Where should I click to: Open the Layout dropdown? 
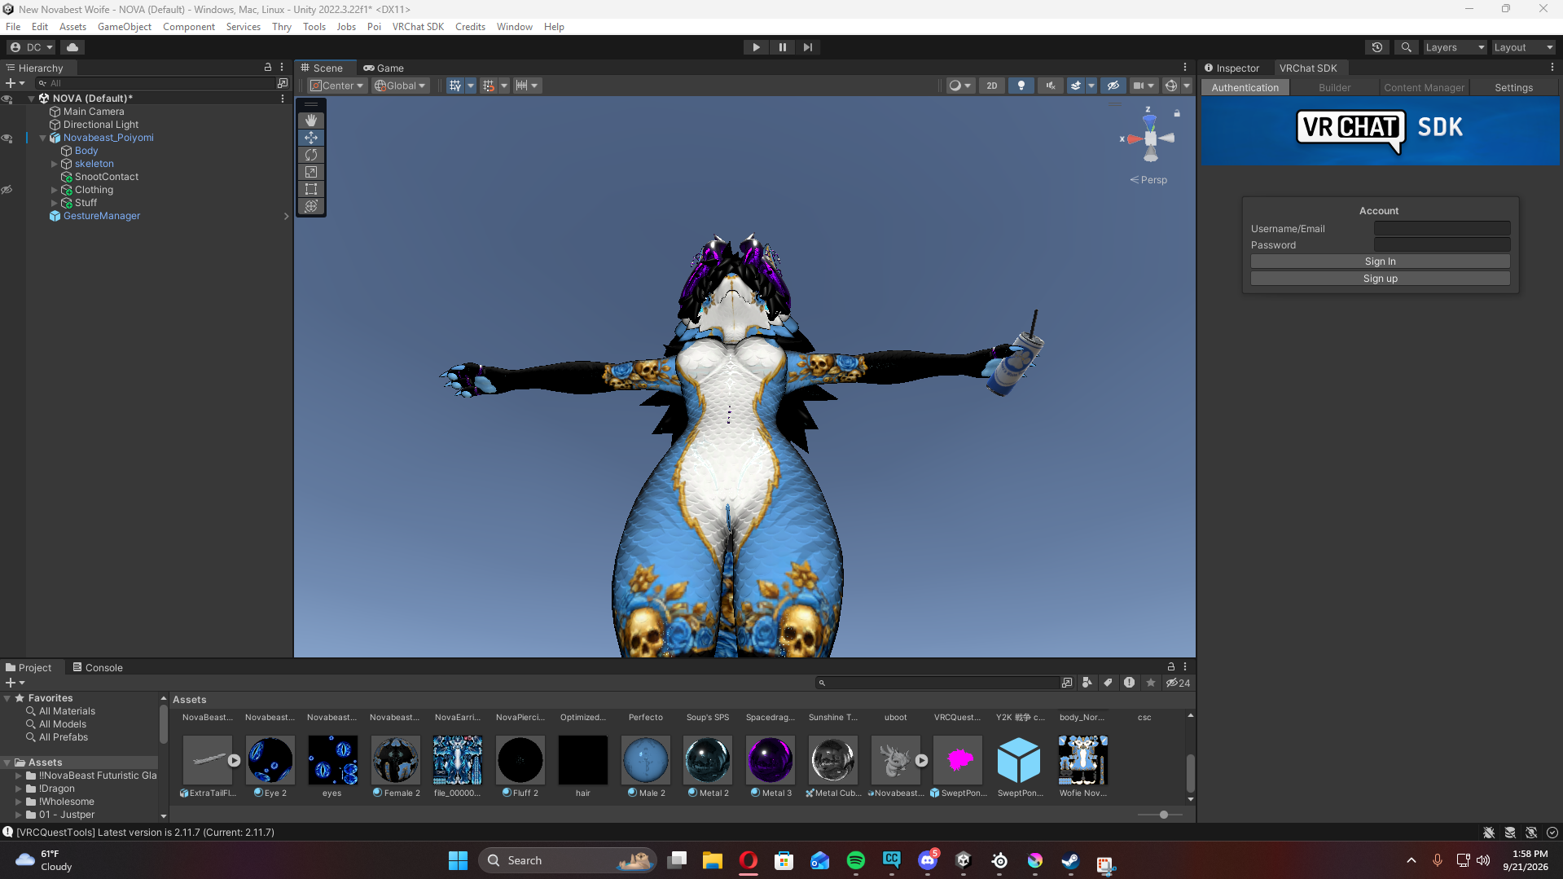coord(1523,47)
